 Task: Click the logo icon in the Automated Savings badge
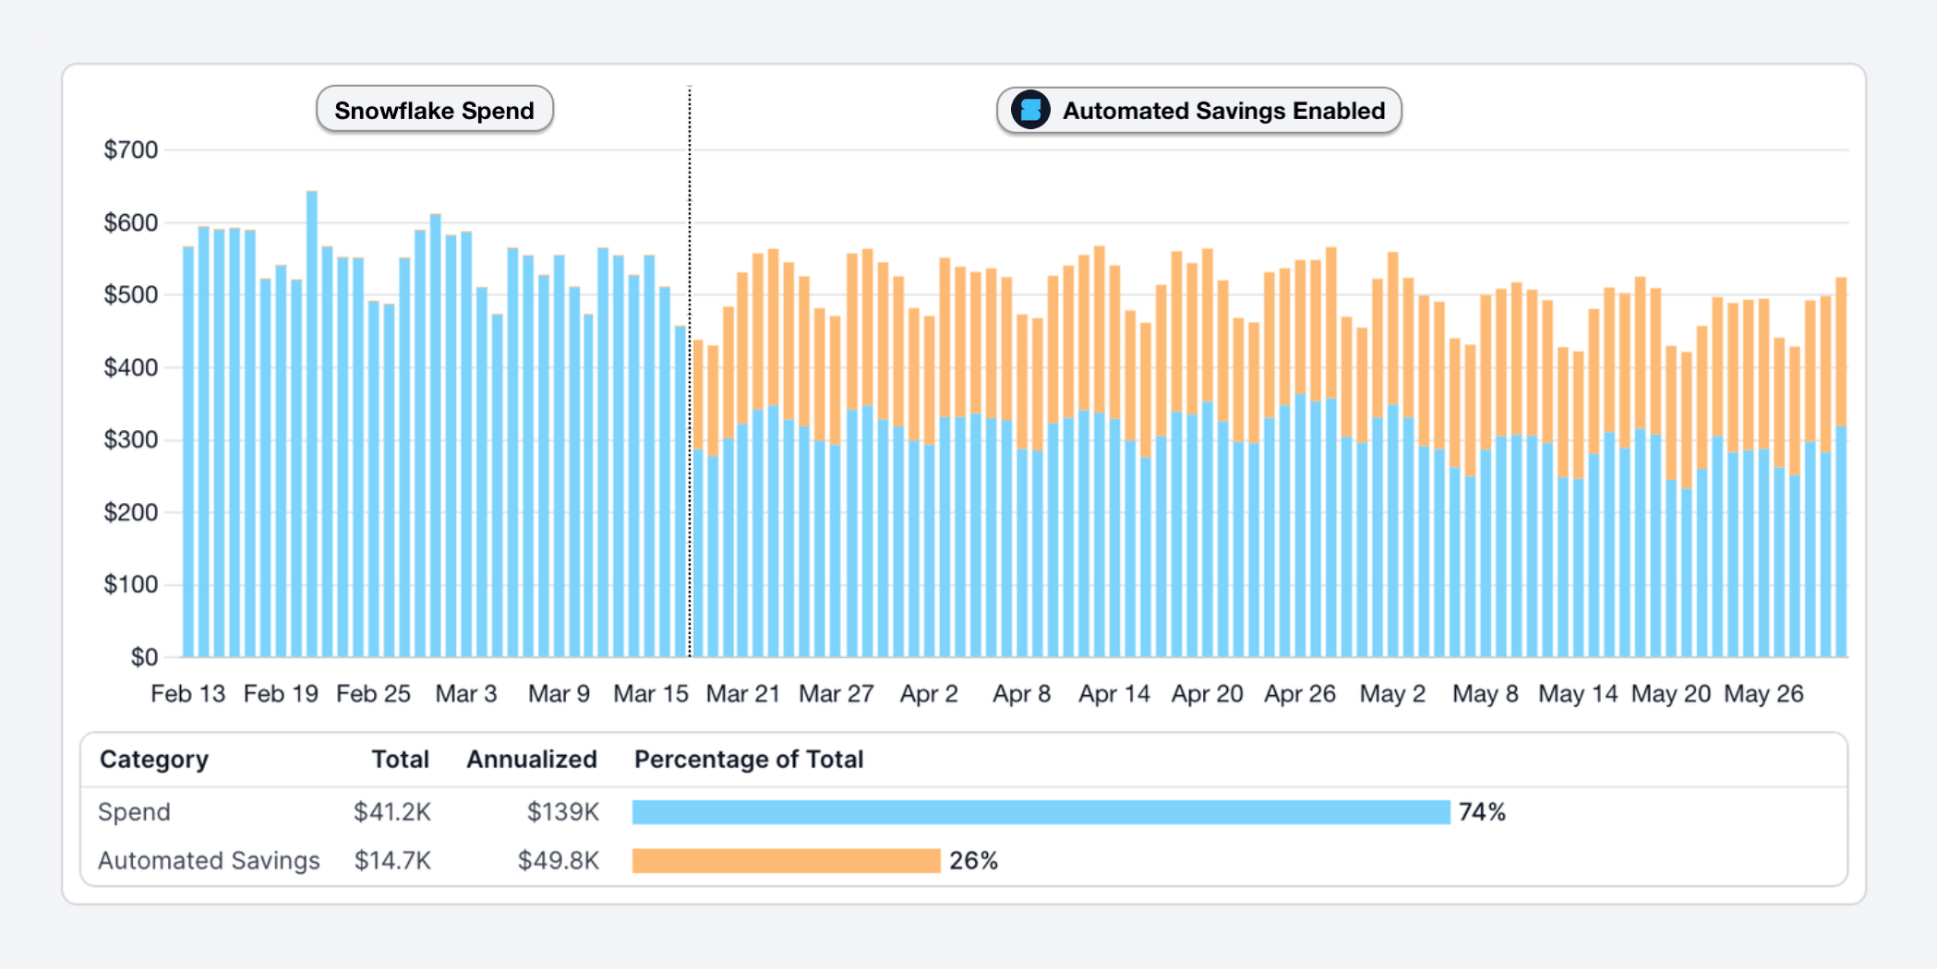pyautogui.click(x=1030, y=110)
